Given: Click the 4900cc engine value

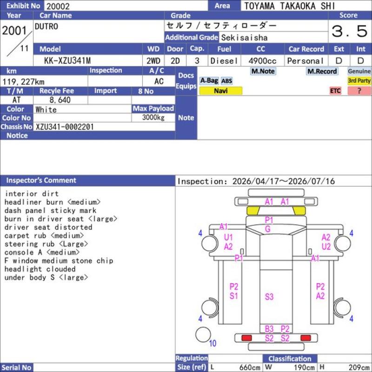Looking at the screenshot, I should [262, 61].
